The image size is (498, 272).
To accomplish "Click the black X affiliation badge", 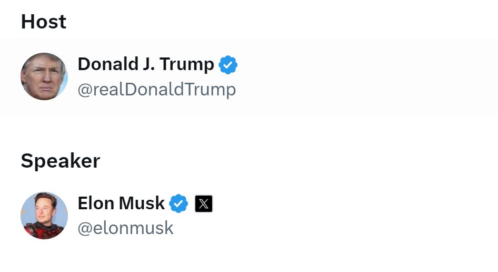I will (x=204, y=203).
